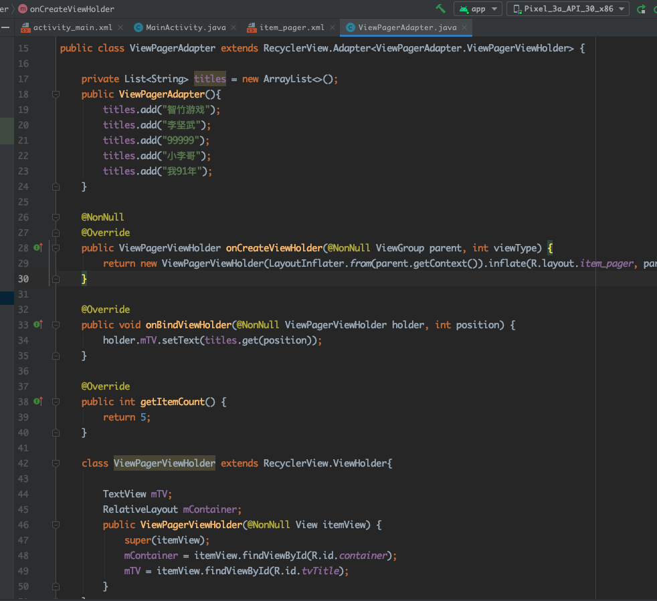Click the onBindViewHolder method name
This screenshot has height=601, width=657.
click(x=189, y=325)
